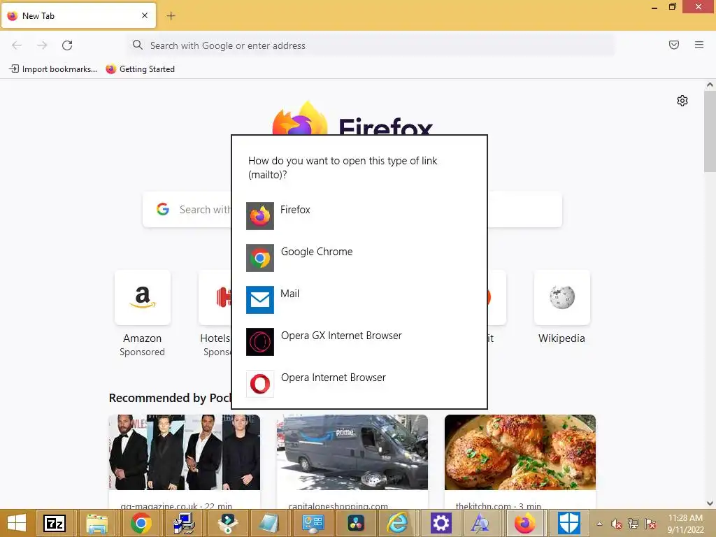Screen dimensions: 716x537
Task: Open the network tray icon
Action: 633,524
